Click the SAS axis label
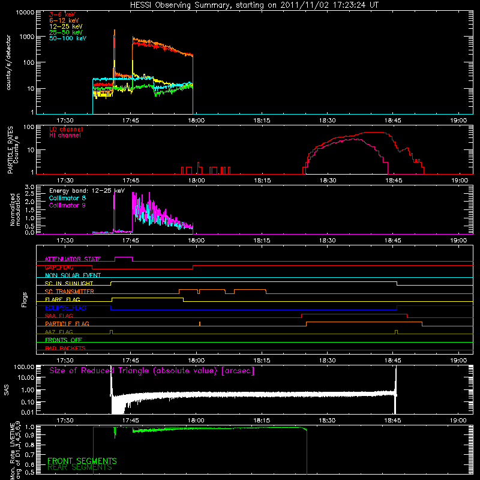The width and height of the screenshot is (480, 480). pyautogui.click(x=7, y=389)
